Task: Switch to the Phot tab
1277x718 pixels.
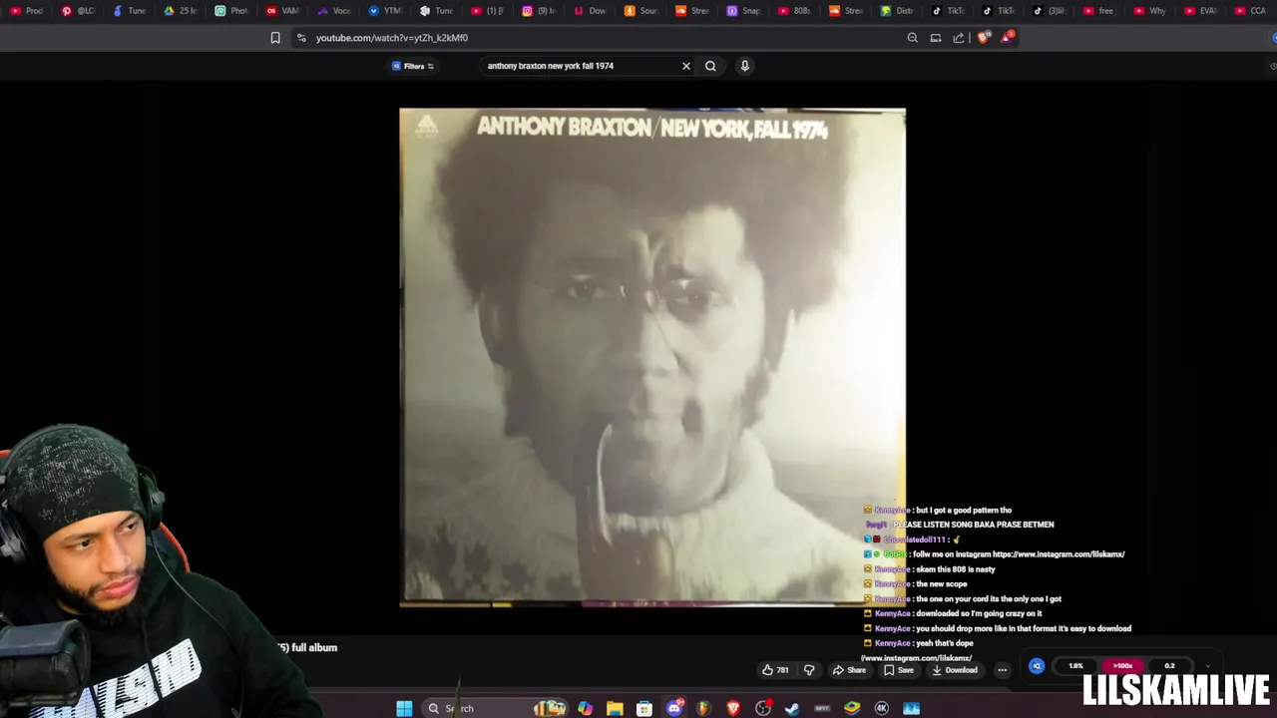Action: [232, 11]
